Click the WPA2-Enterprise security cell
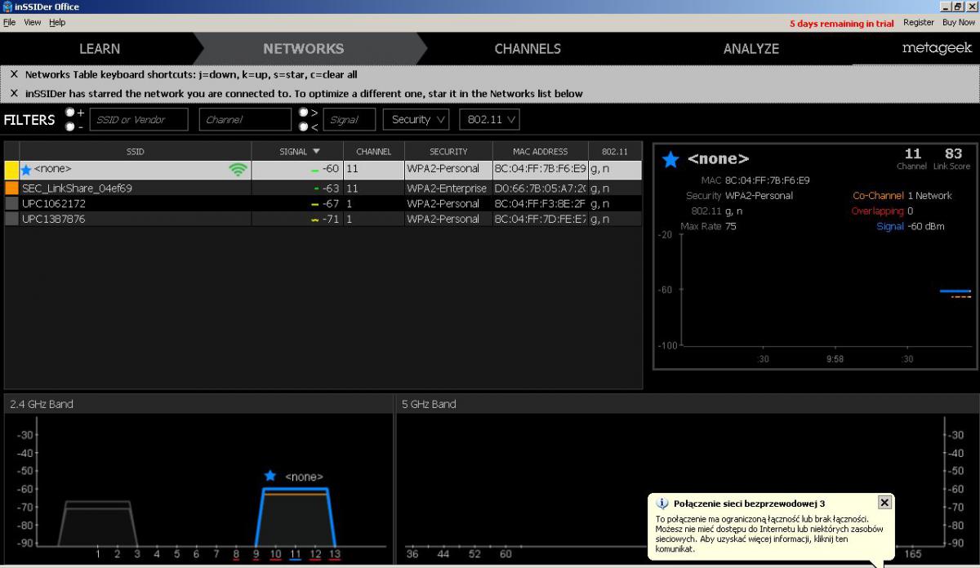 pos(448,189)
